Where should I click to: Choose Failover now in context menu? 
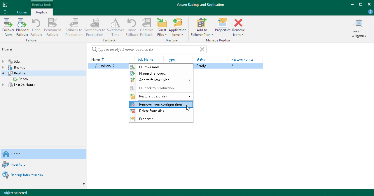pyautogui.click(x=161, y=67)
